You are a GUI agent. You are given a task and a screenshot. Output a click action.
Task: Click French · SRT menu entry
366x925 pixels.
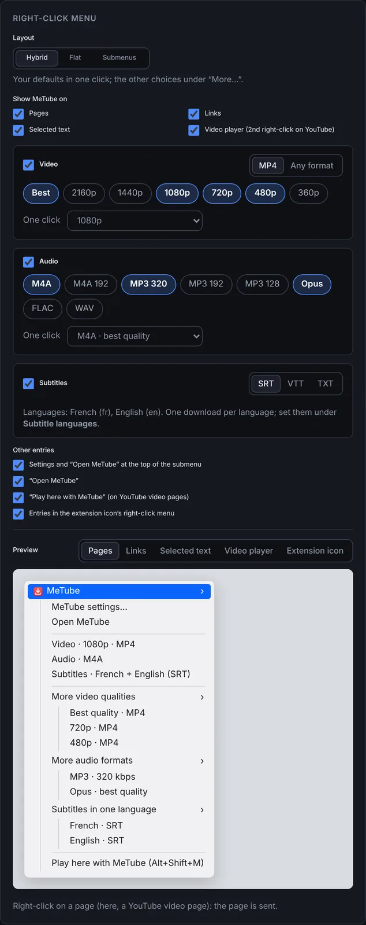pos(96,826)
